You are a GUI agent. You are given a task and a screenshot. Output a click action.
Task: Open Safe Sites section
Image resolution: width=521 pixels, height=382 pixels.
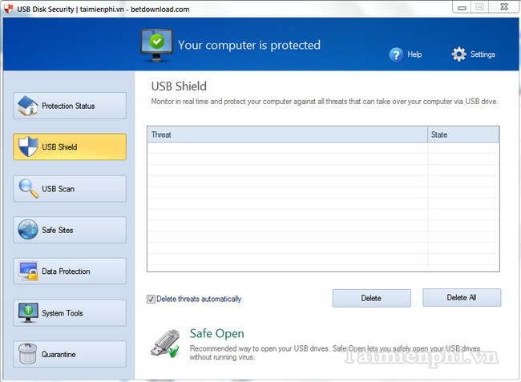[70, 230]
